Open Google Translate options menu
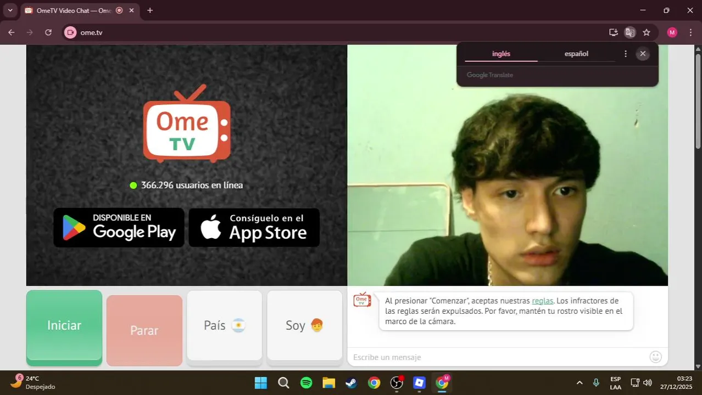702x395 pixels. click(x=625, y=54)
